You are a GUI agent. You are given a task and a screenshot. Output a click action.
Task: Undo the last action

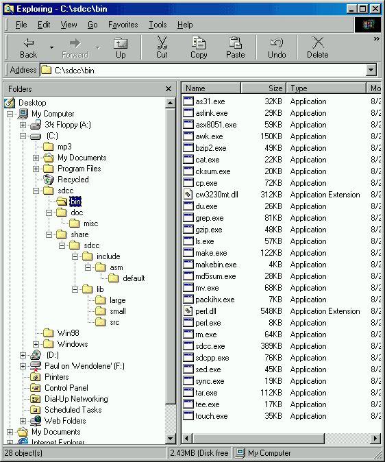277,48
